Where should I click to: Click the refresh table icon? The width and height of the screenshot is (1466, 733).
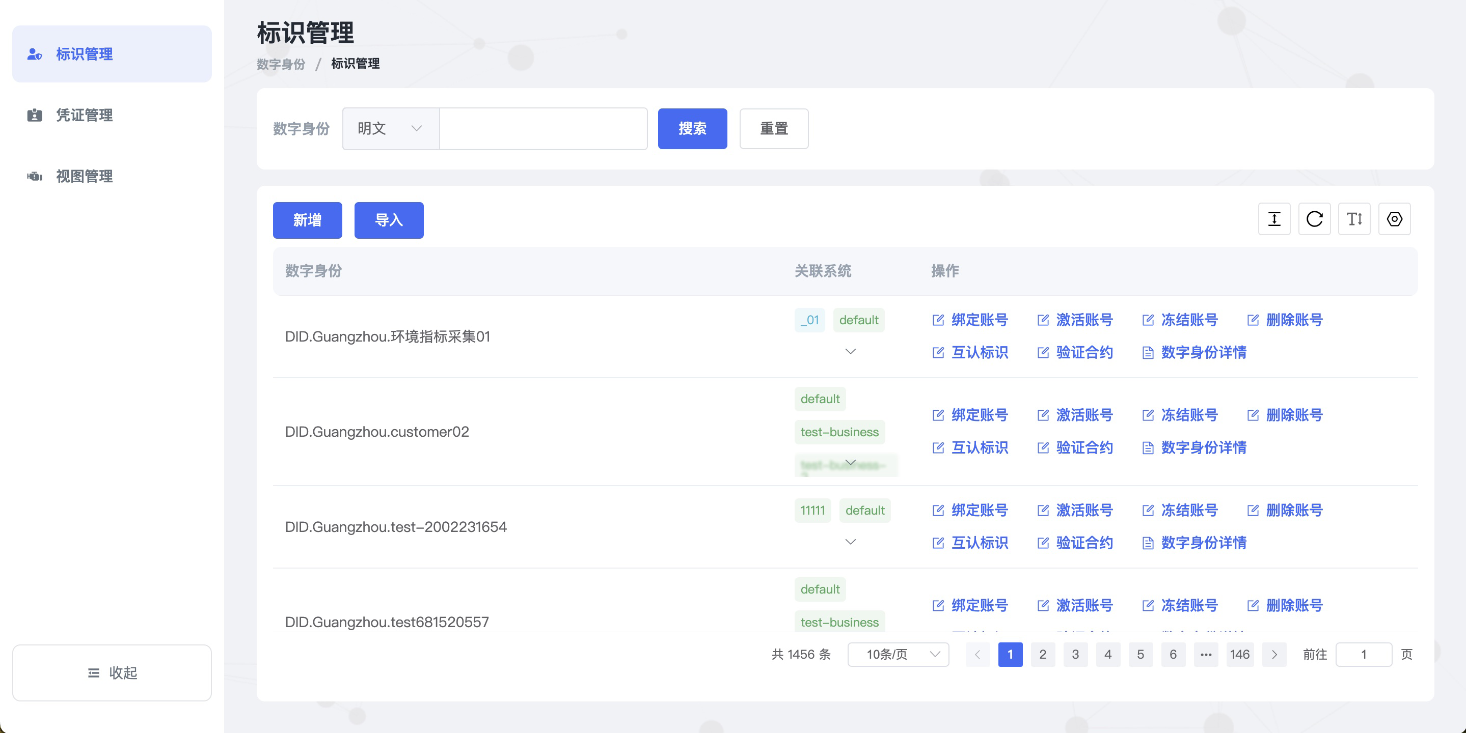[x=1314, y=219]
